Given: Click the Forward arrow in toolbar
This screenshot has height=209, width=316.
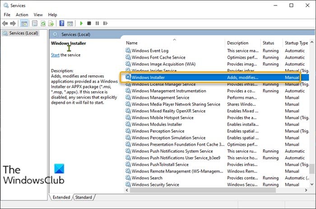Looking at the screenshot, I should click(x=13, y=23).
